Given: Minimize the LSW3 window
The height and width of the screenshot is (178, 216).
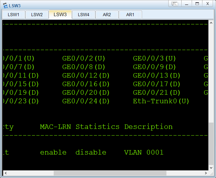Looking at the screenshot, I should coord(187,3).
